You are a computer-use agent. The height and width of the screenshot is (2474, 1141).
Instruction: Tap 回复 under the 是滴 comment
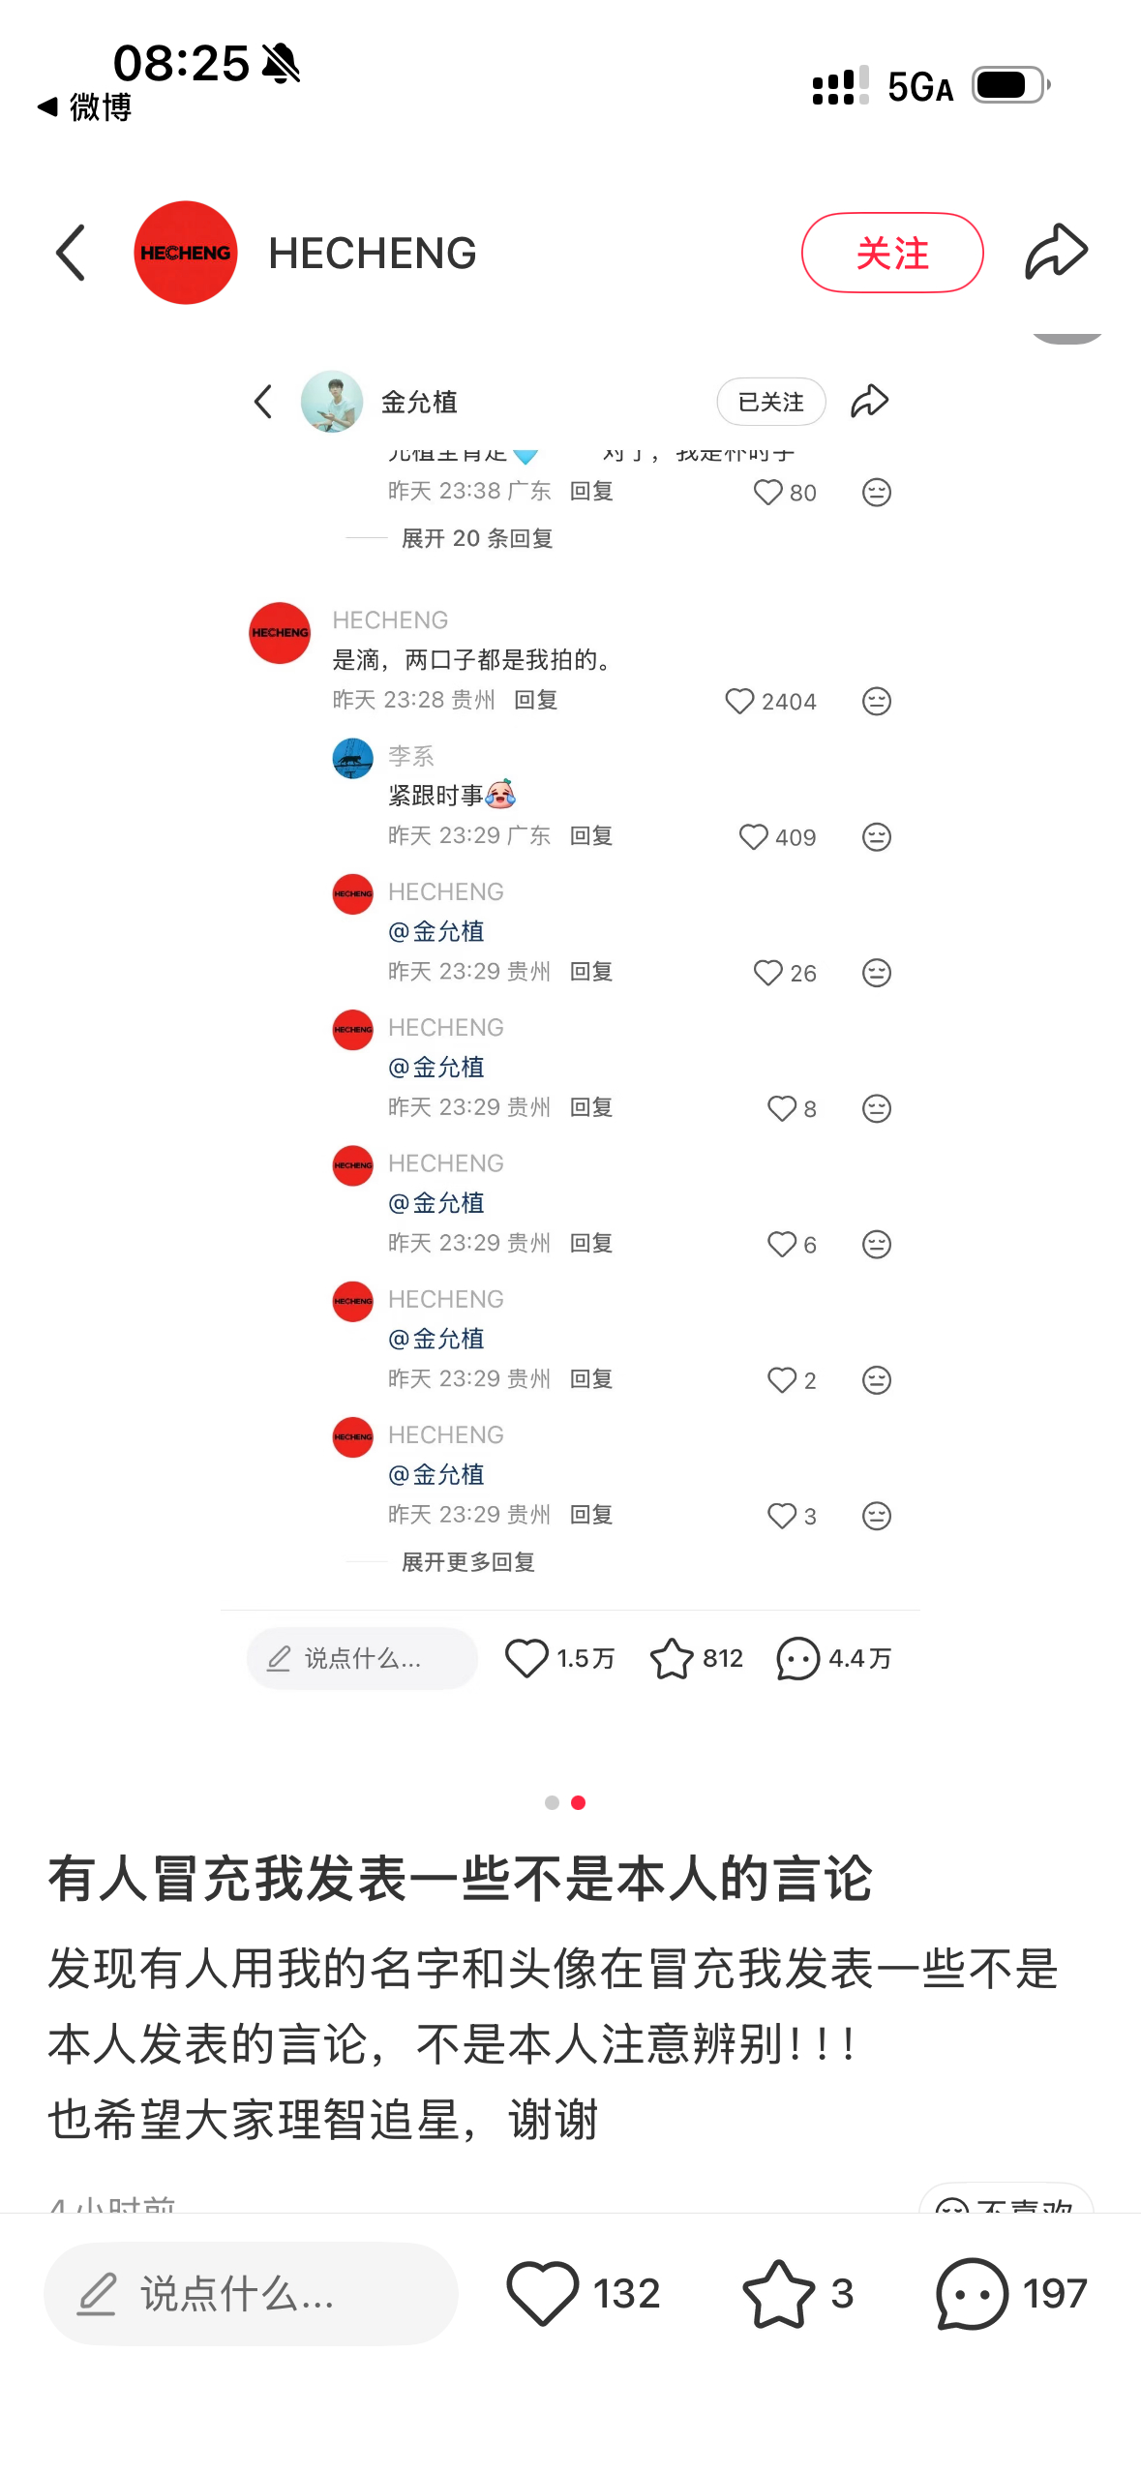tap(535, 700)
